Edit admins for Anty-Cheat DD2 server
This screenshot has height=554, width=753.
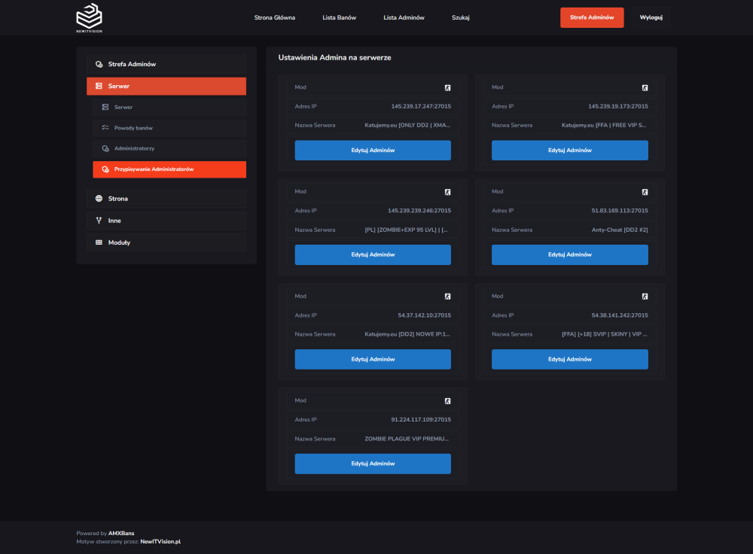[x=569, y=255]
